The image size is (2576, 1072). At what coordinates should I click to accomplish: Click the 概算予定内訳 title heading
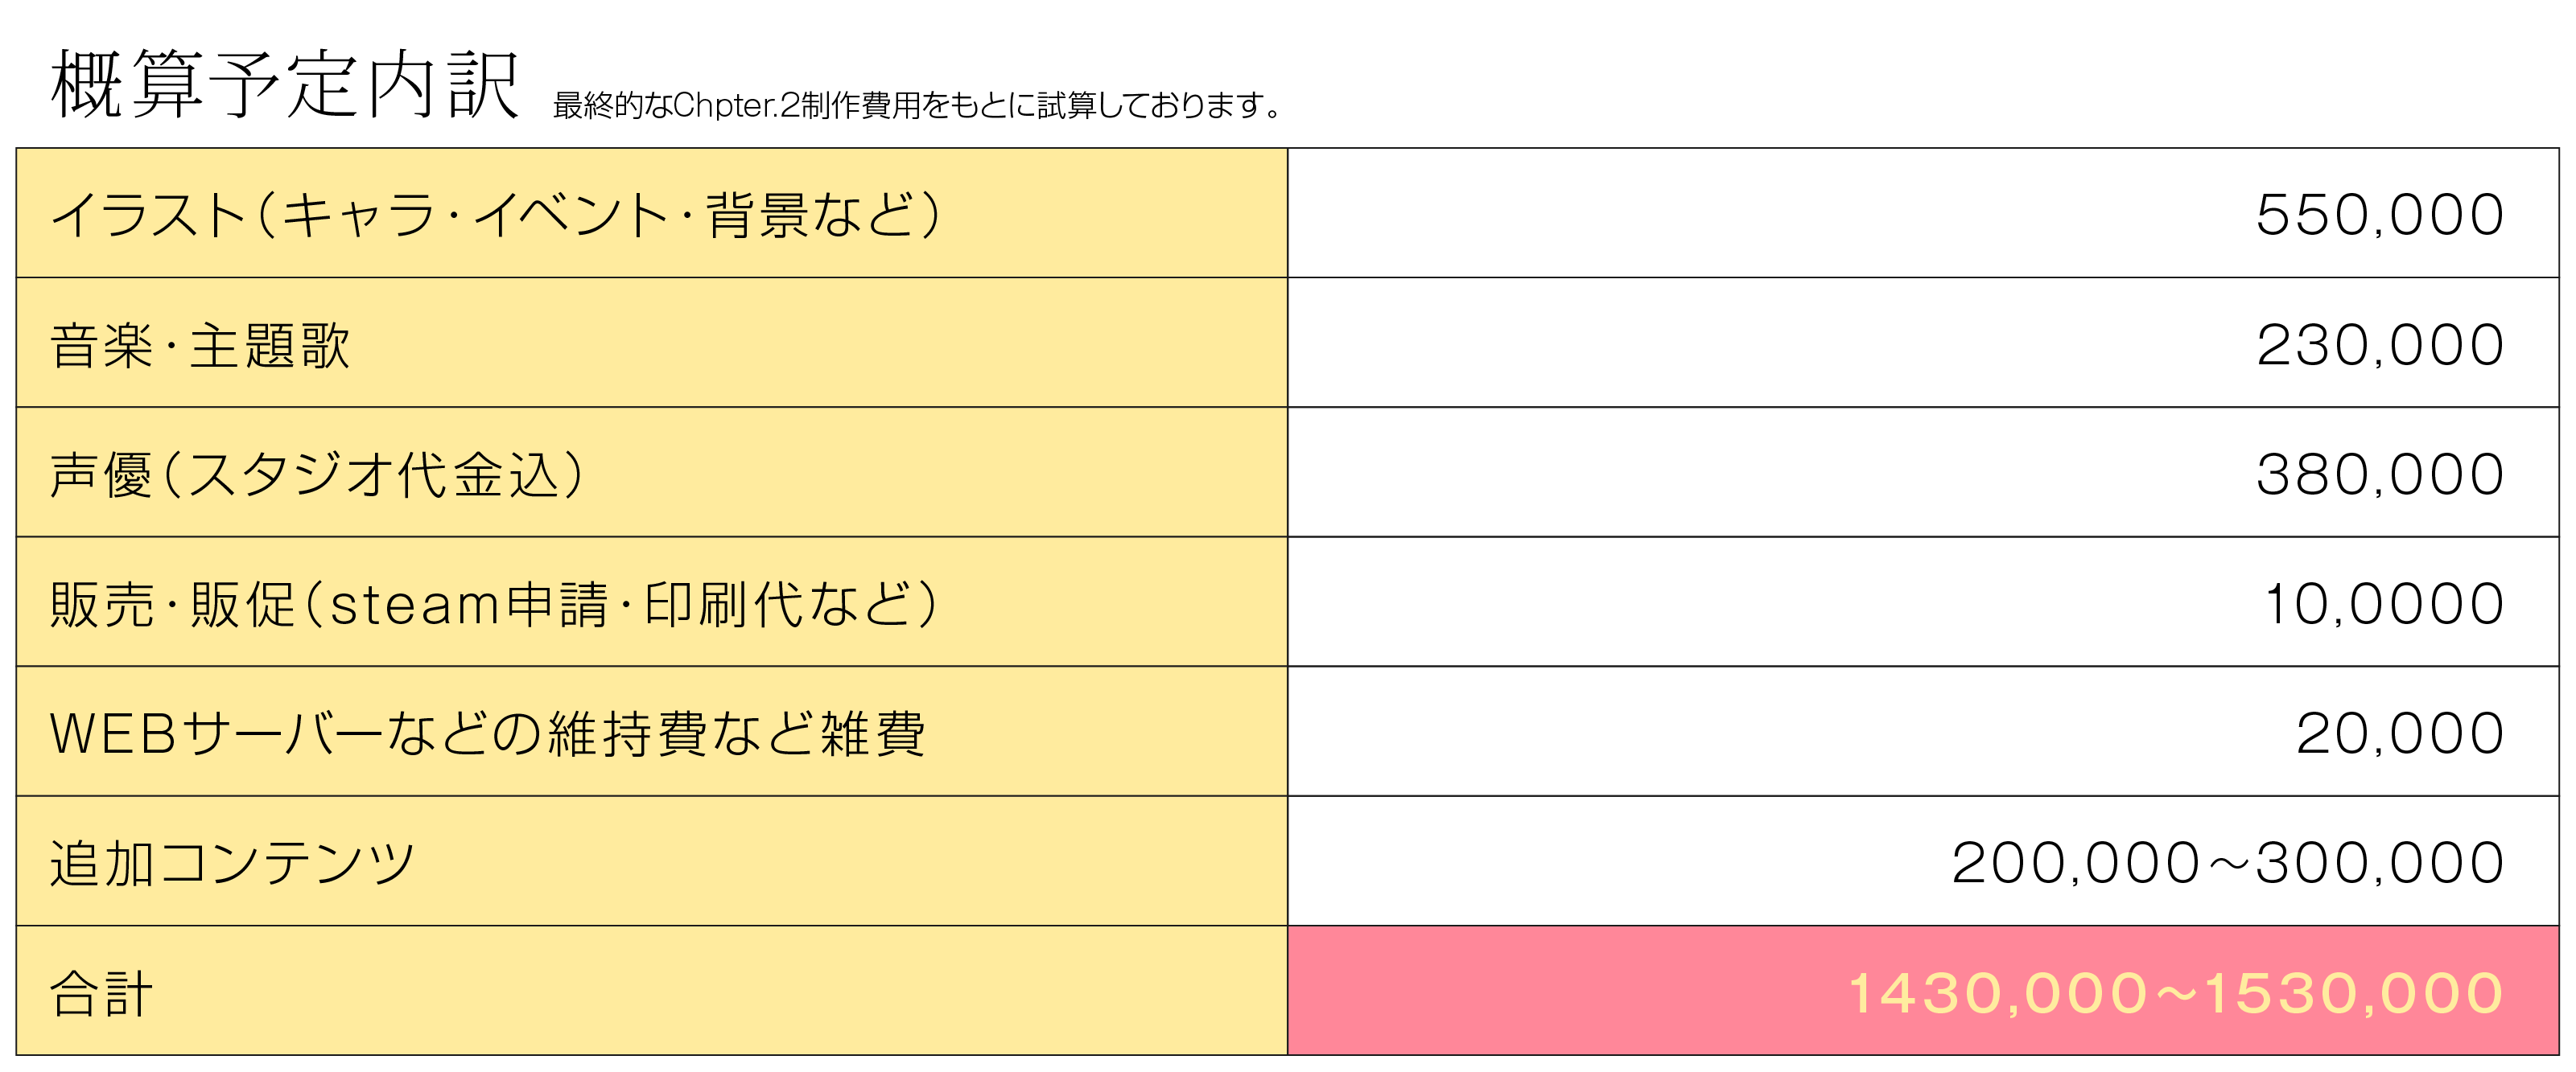[285, 84]
